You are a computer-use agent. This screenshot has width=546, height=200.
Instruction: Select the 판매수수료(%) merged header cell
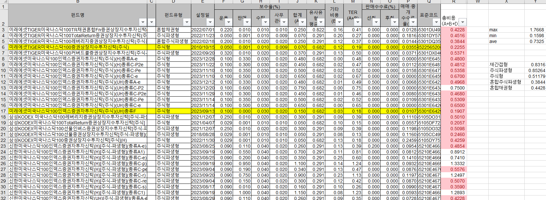pos(381,6)
